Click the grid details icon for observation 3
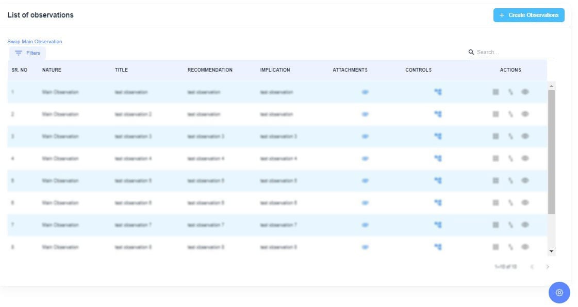The height and width of the screenshot is (307, 578). [496, 137]
